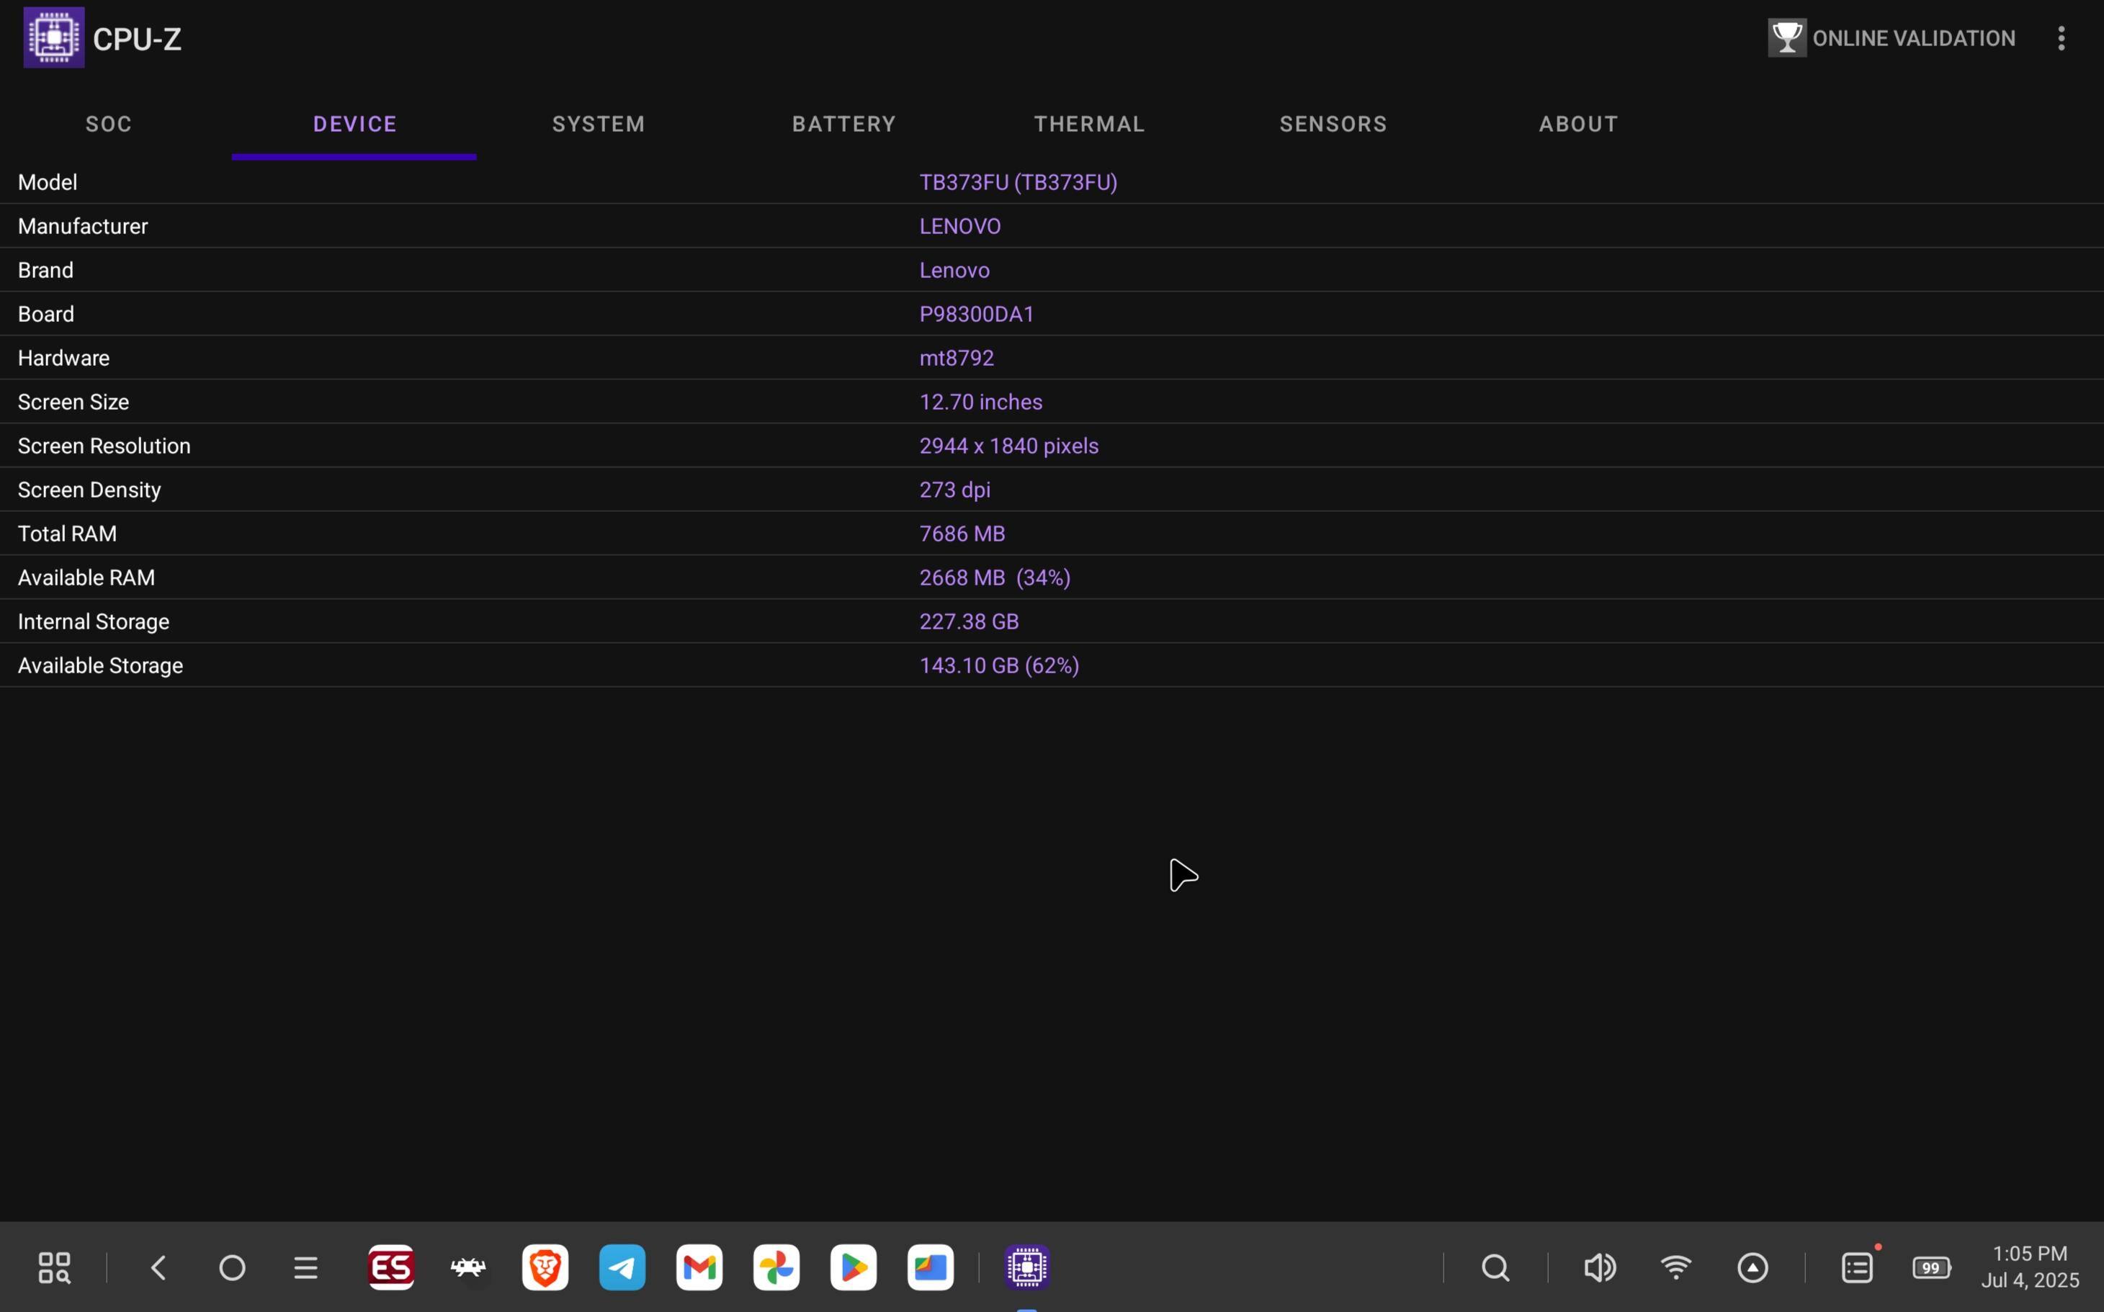Viewport: 2104px width, 1312px height.
Task: Launch ES File Explorer from taskbar
Action: click(x=390, y=1268)
